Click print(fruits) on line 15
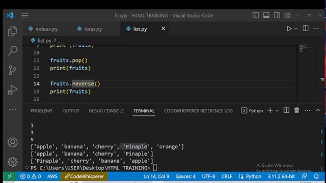 (x=70, y=91)
